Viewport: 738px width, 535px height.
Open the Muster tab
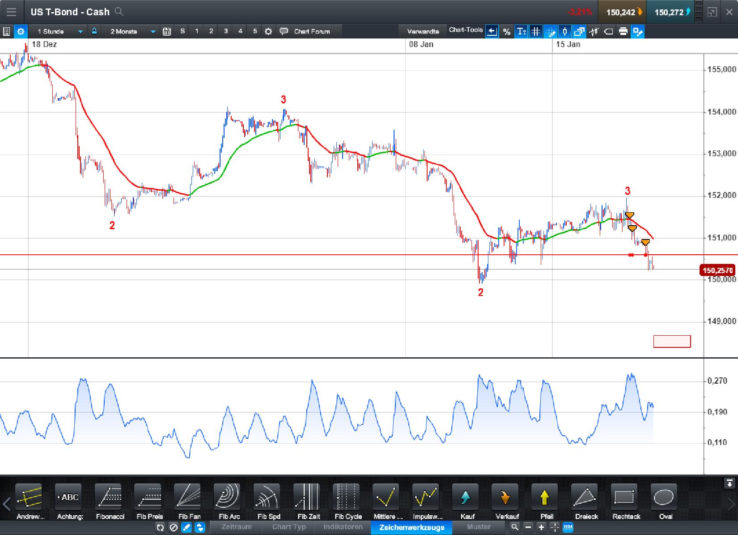(x=479, y=527)
